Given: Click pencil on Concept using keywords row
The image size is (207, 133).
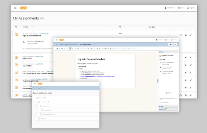Looking at the screenshot, I should 191,80.
